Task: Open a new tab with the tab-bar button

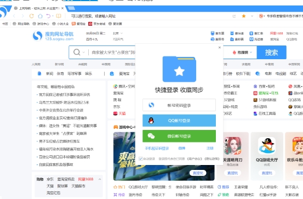Action: pyautogui.click(x=71, y=8)
